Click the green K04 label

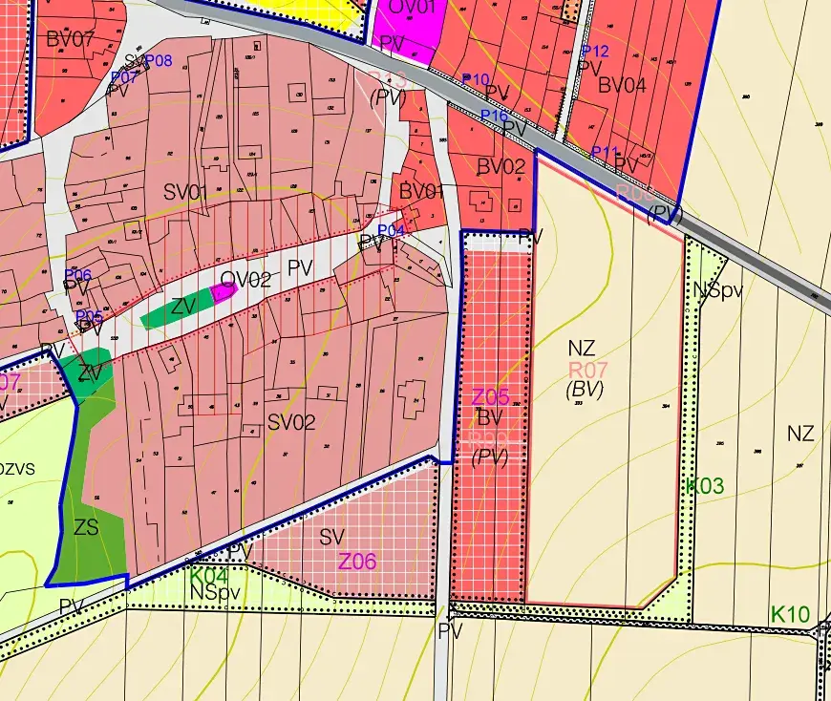tap(208, 576)
